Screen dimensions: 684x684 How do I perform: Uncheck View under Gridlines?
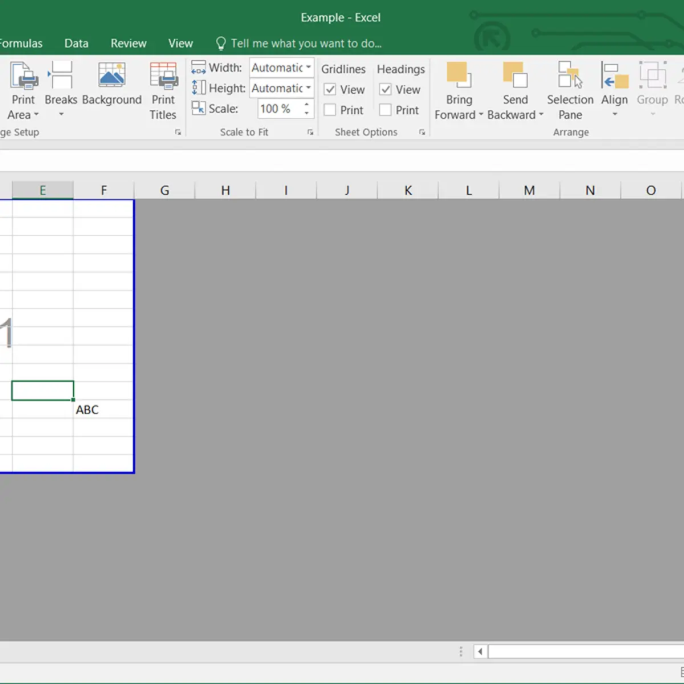click(329, 89)
